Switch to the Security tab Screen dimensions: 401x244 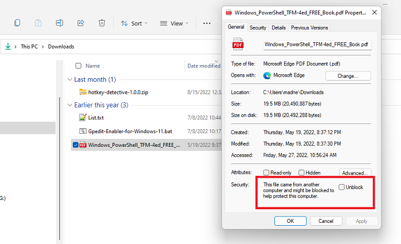(x=258, y=27)
